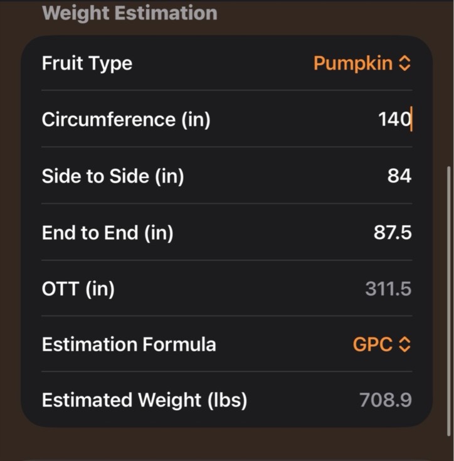This screenshot has width=454, height=461.
Task: Select the Side to Side (in) label
Action: 113,176
